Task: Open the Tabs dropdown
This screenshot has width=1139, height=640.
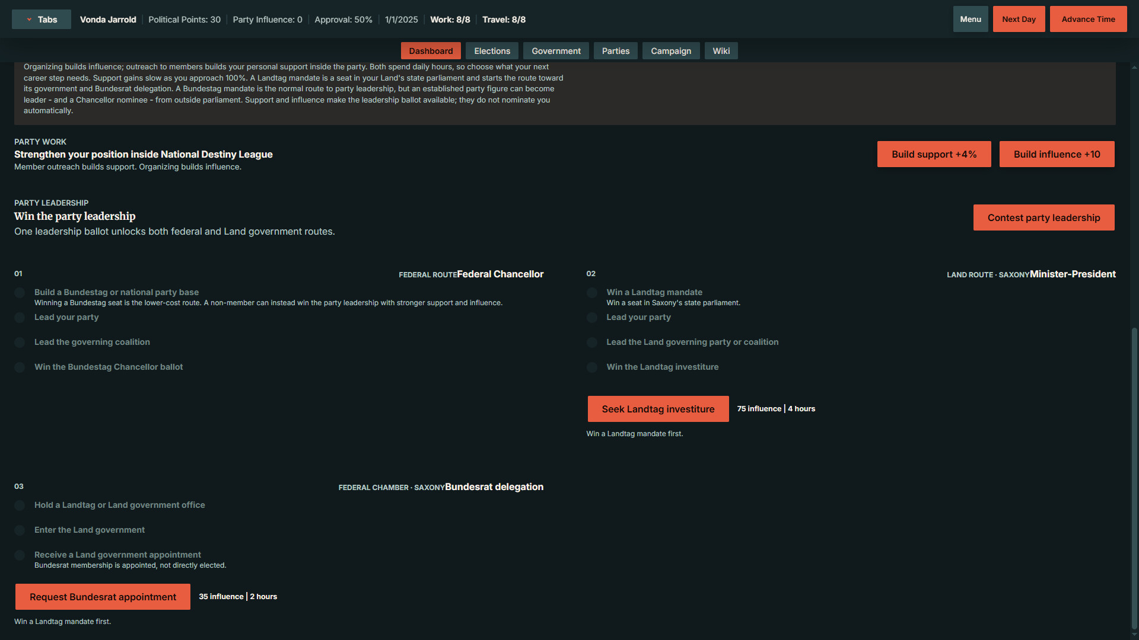Action: point(42,20)
